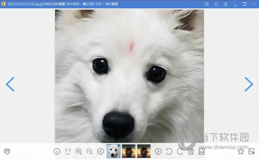
Task: Go to next image using small circled arrow
Action: click(x=158, y=151)
